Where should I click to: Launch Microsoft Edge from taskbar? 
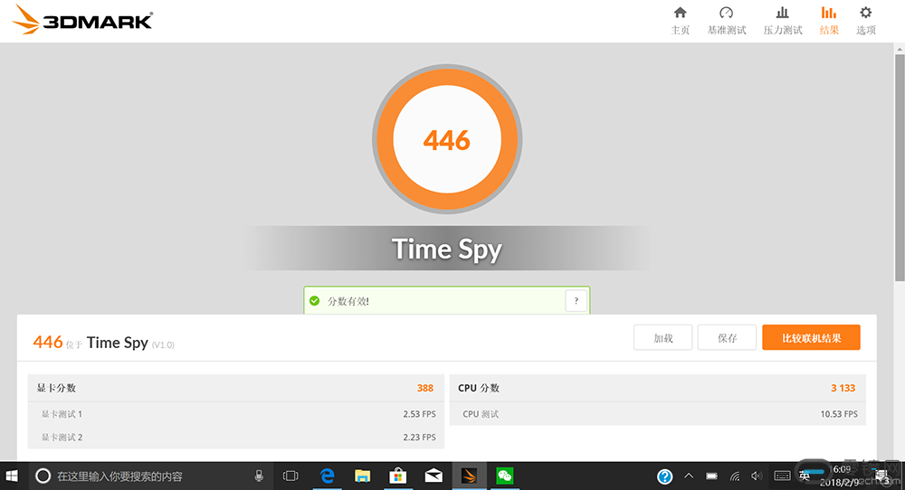tap(328, 476)
